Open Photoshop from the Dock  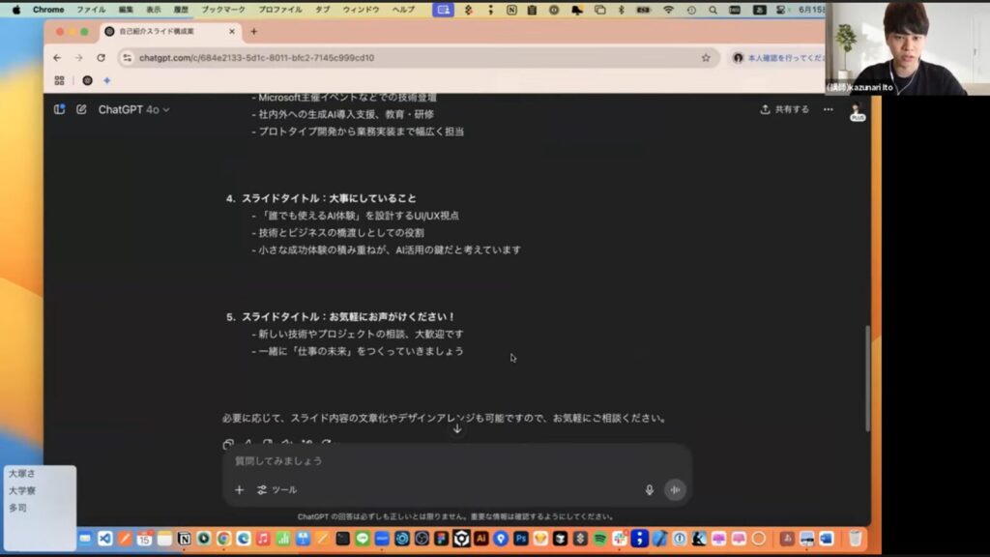(x=520, y=539)
